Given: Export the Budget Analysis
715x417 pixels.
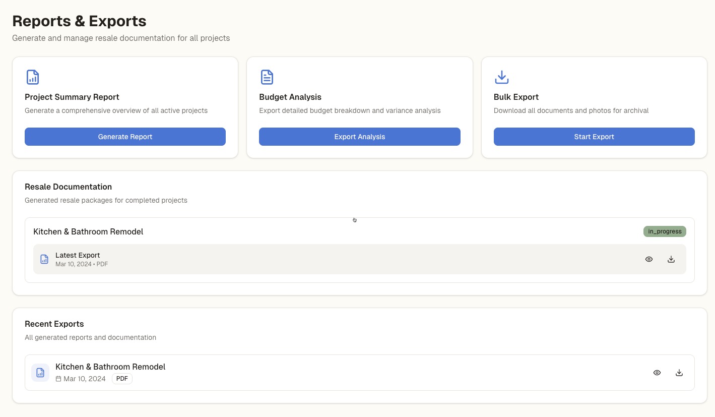Looking at the screenshot, I should click(x=359, y=137).
